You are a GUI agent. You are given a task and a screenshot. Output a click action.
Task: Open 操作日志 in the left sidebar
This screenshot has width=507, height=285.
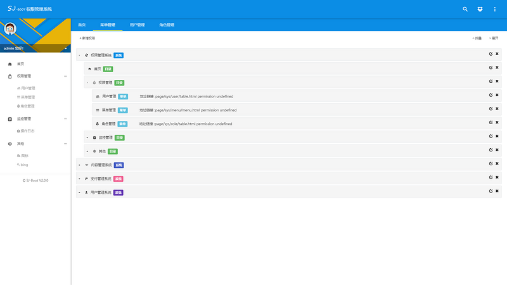coord(26,131)
